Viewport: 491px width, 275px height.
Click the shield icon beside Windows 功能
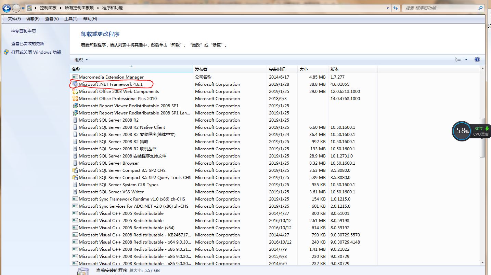point(6,52)
